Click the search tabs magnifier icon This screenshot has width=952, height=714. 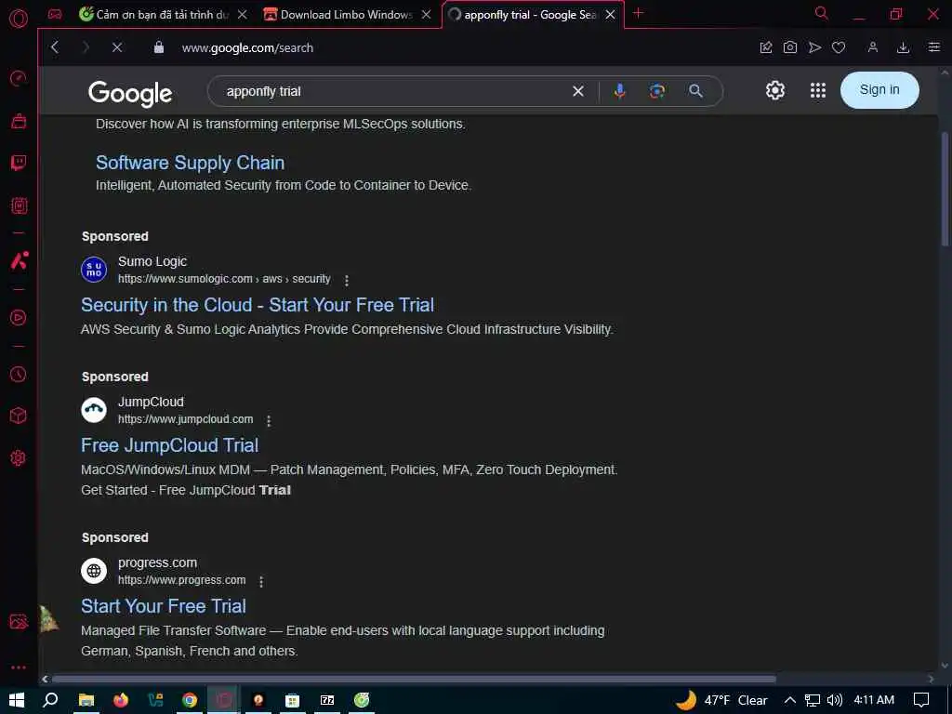pos(822,13)
